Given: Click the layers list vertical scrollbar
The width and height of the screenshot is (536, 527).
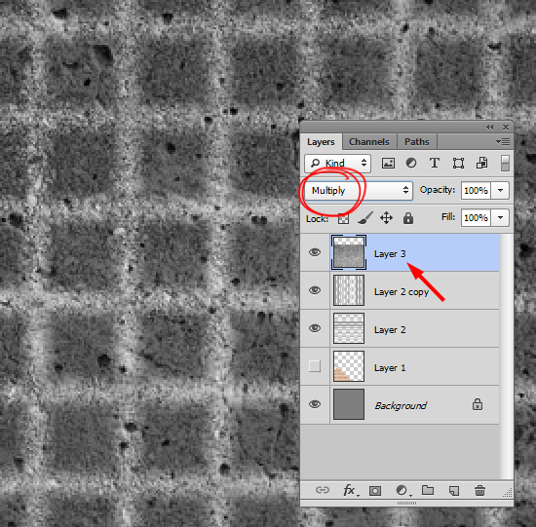Looking at the screenshot, I should 506,357.
